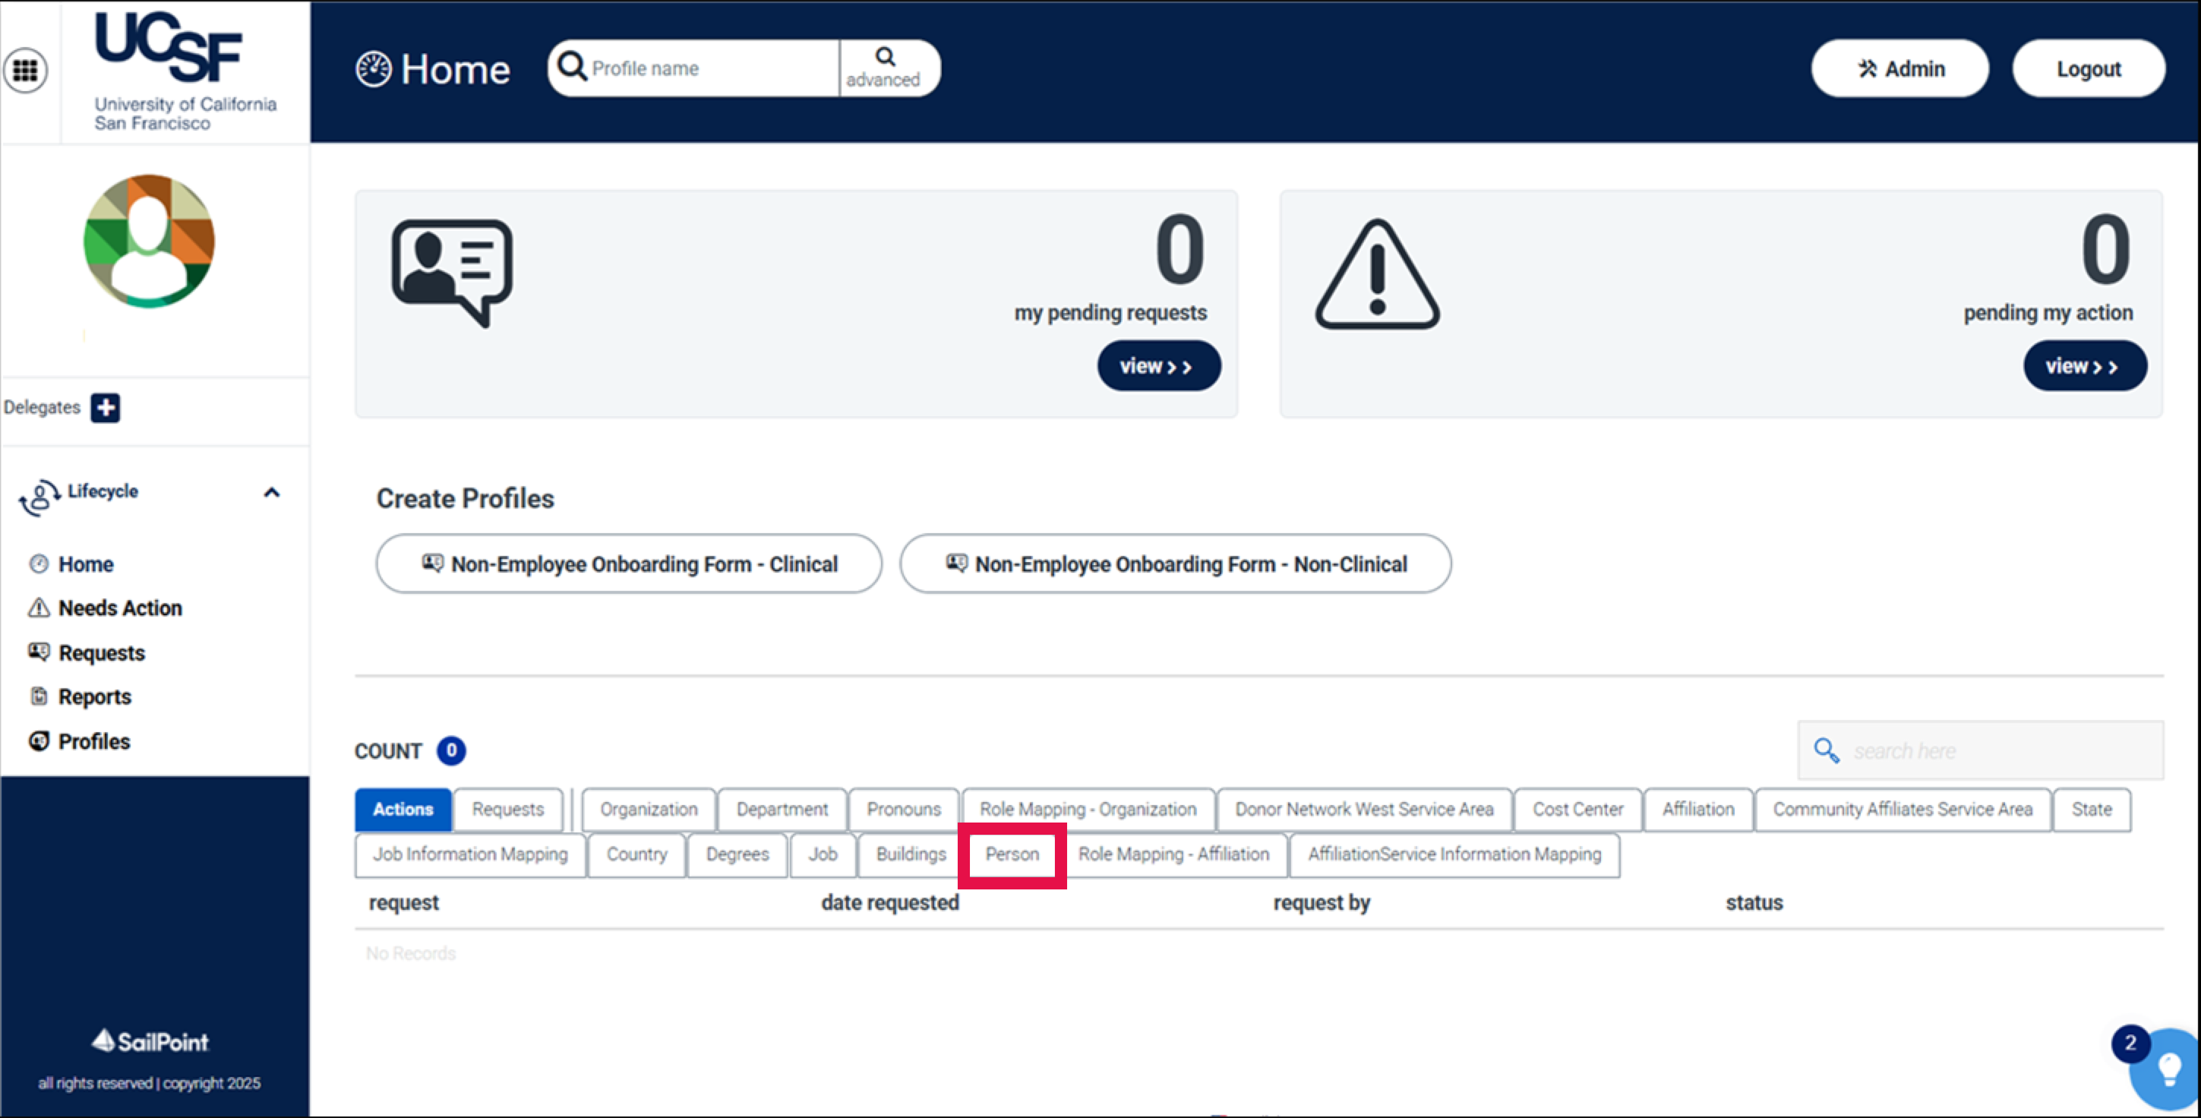Image resolution: width=2201 pixels, height=1118 pixels.
Task: Open the app launcher grid icon
Action: [x=27, y=70]
